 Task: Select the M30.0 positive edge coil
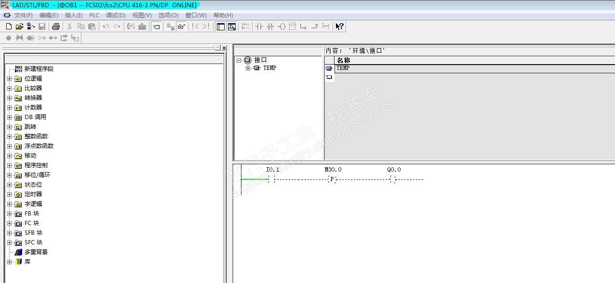[332, 179]
